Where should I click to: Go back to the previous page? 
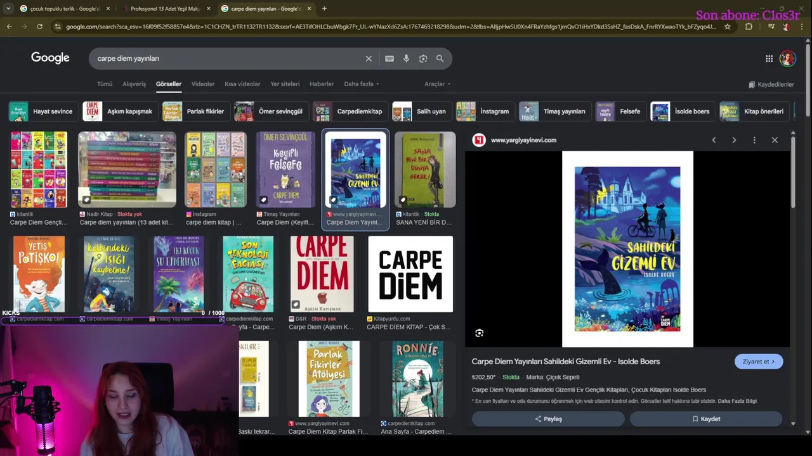click(9, 27)
